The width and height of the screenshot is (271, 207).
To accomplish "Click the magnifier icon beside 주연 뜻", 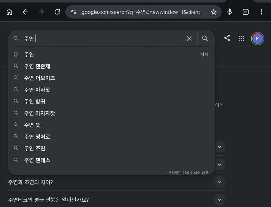I will pyautogui.click(x=16, y=125).
